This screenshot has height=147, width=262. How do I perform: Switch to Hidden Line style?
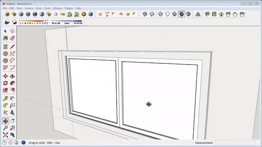click(167, 14)
